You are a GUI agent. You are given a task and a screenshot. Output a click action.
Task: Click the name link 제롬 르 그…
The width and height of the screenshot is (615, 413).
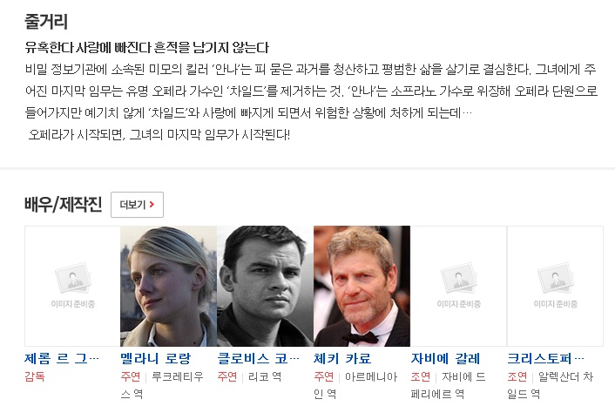pyautogui.click(x=62, y=358)
